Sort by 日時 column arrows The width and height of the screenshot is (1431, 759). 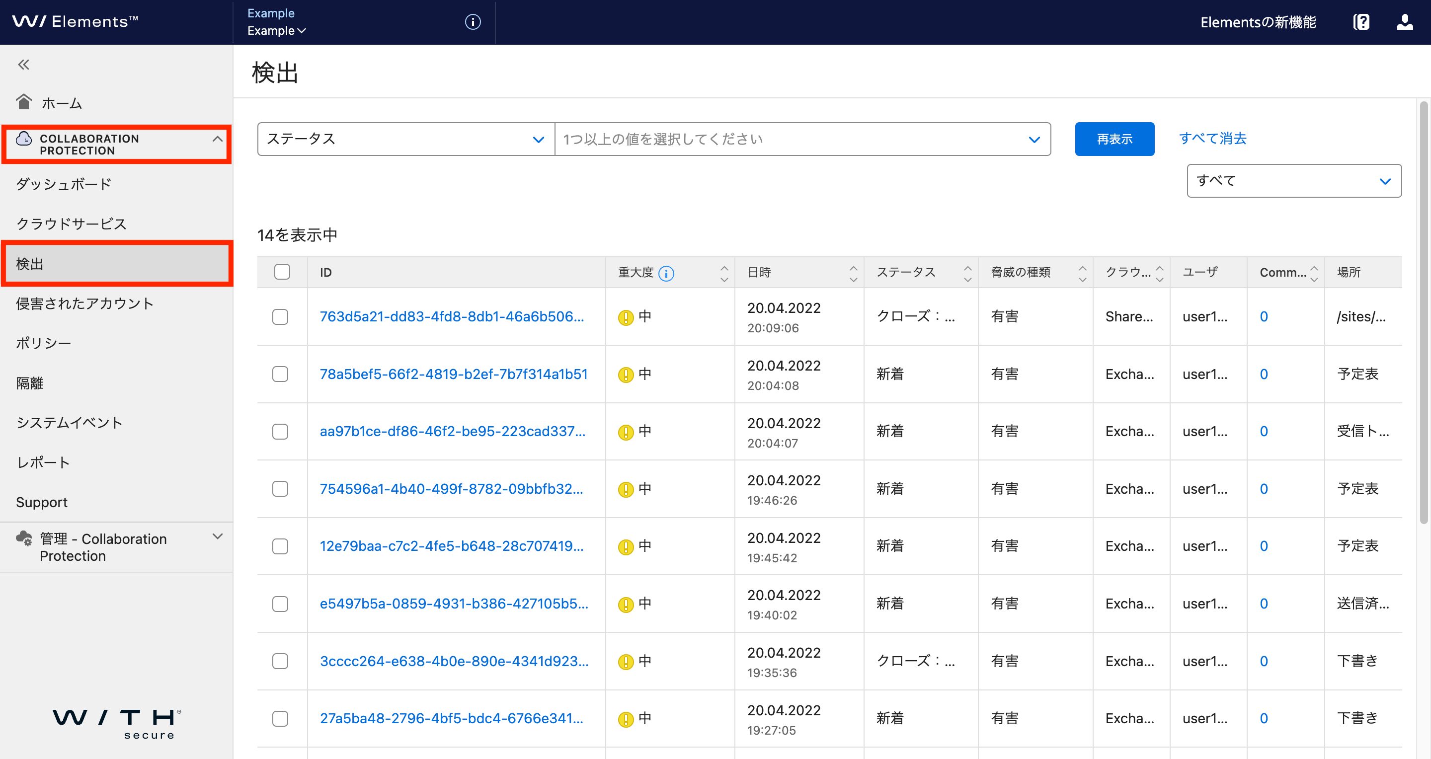853,273
